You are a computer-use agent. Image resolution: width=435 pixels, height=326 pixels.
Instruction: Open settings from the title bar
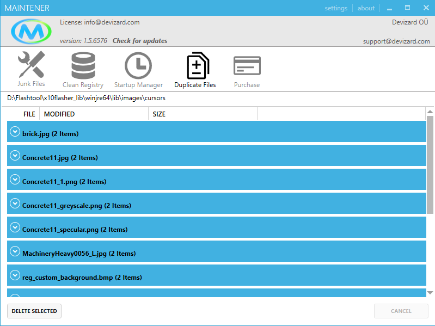(x=336, y=8)
